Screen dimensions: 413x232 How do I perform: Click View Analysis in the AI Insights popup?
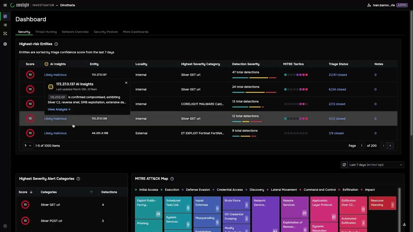[59, 109]
